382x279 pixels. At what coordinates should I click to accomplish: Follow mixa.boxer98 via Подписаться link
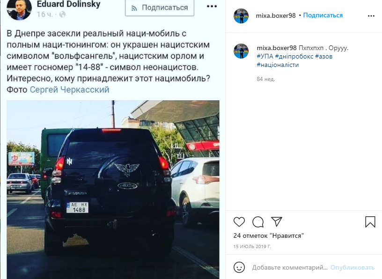323,15
